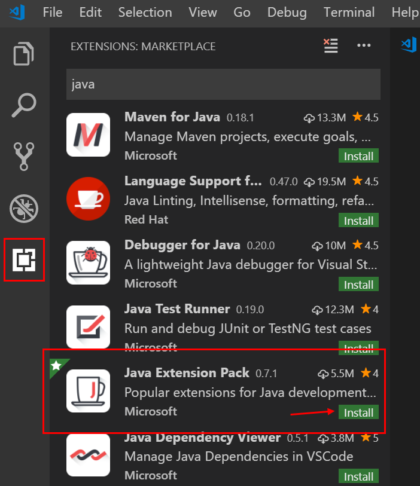Viewport: 420px width, 486px height.
Task: Click the version 0.7.1 label
Action: [266, 374]
